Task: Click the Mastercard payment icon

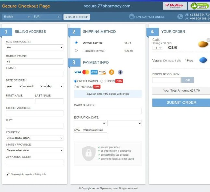Action: (85, 72)
